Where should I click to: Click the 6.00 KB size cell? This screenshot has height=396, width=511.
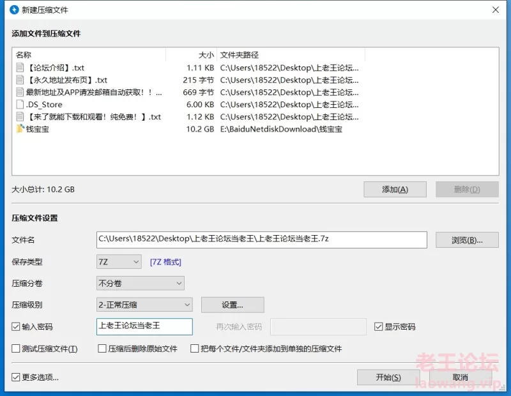200,105
